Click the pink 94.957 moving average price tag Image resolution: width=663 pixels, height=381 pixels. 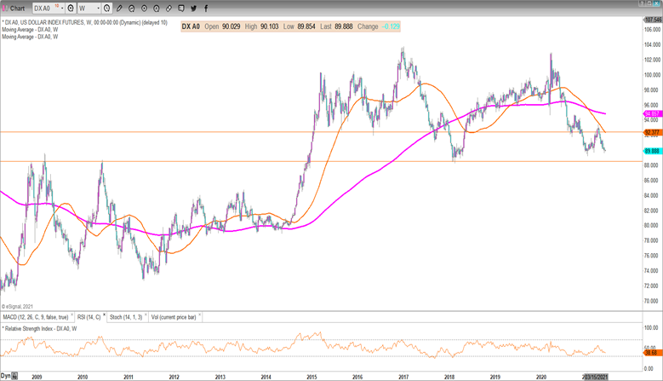click(651, 113)
